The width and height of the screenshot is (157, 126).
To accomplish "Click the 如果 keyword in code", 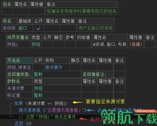I will pos(19,103).
